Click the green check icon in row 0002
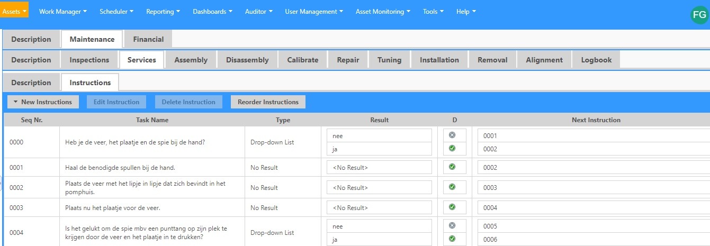710x246 pixels. tap(452, 187)
